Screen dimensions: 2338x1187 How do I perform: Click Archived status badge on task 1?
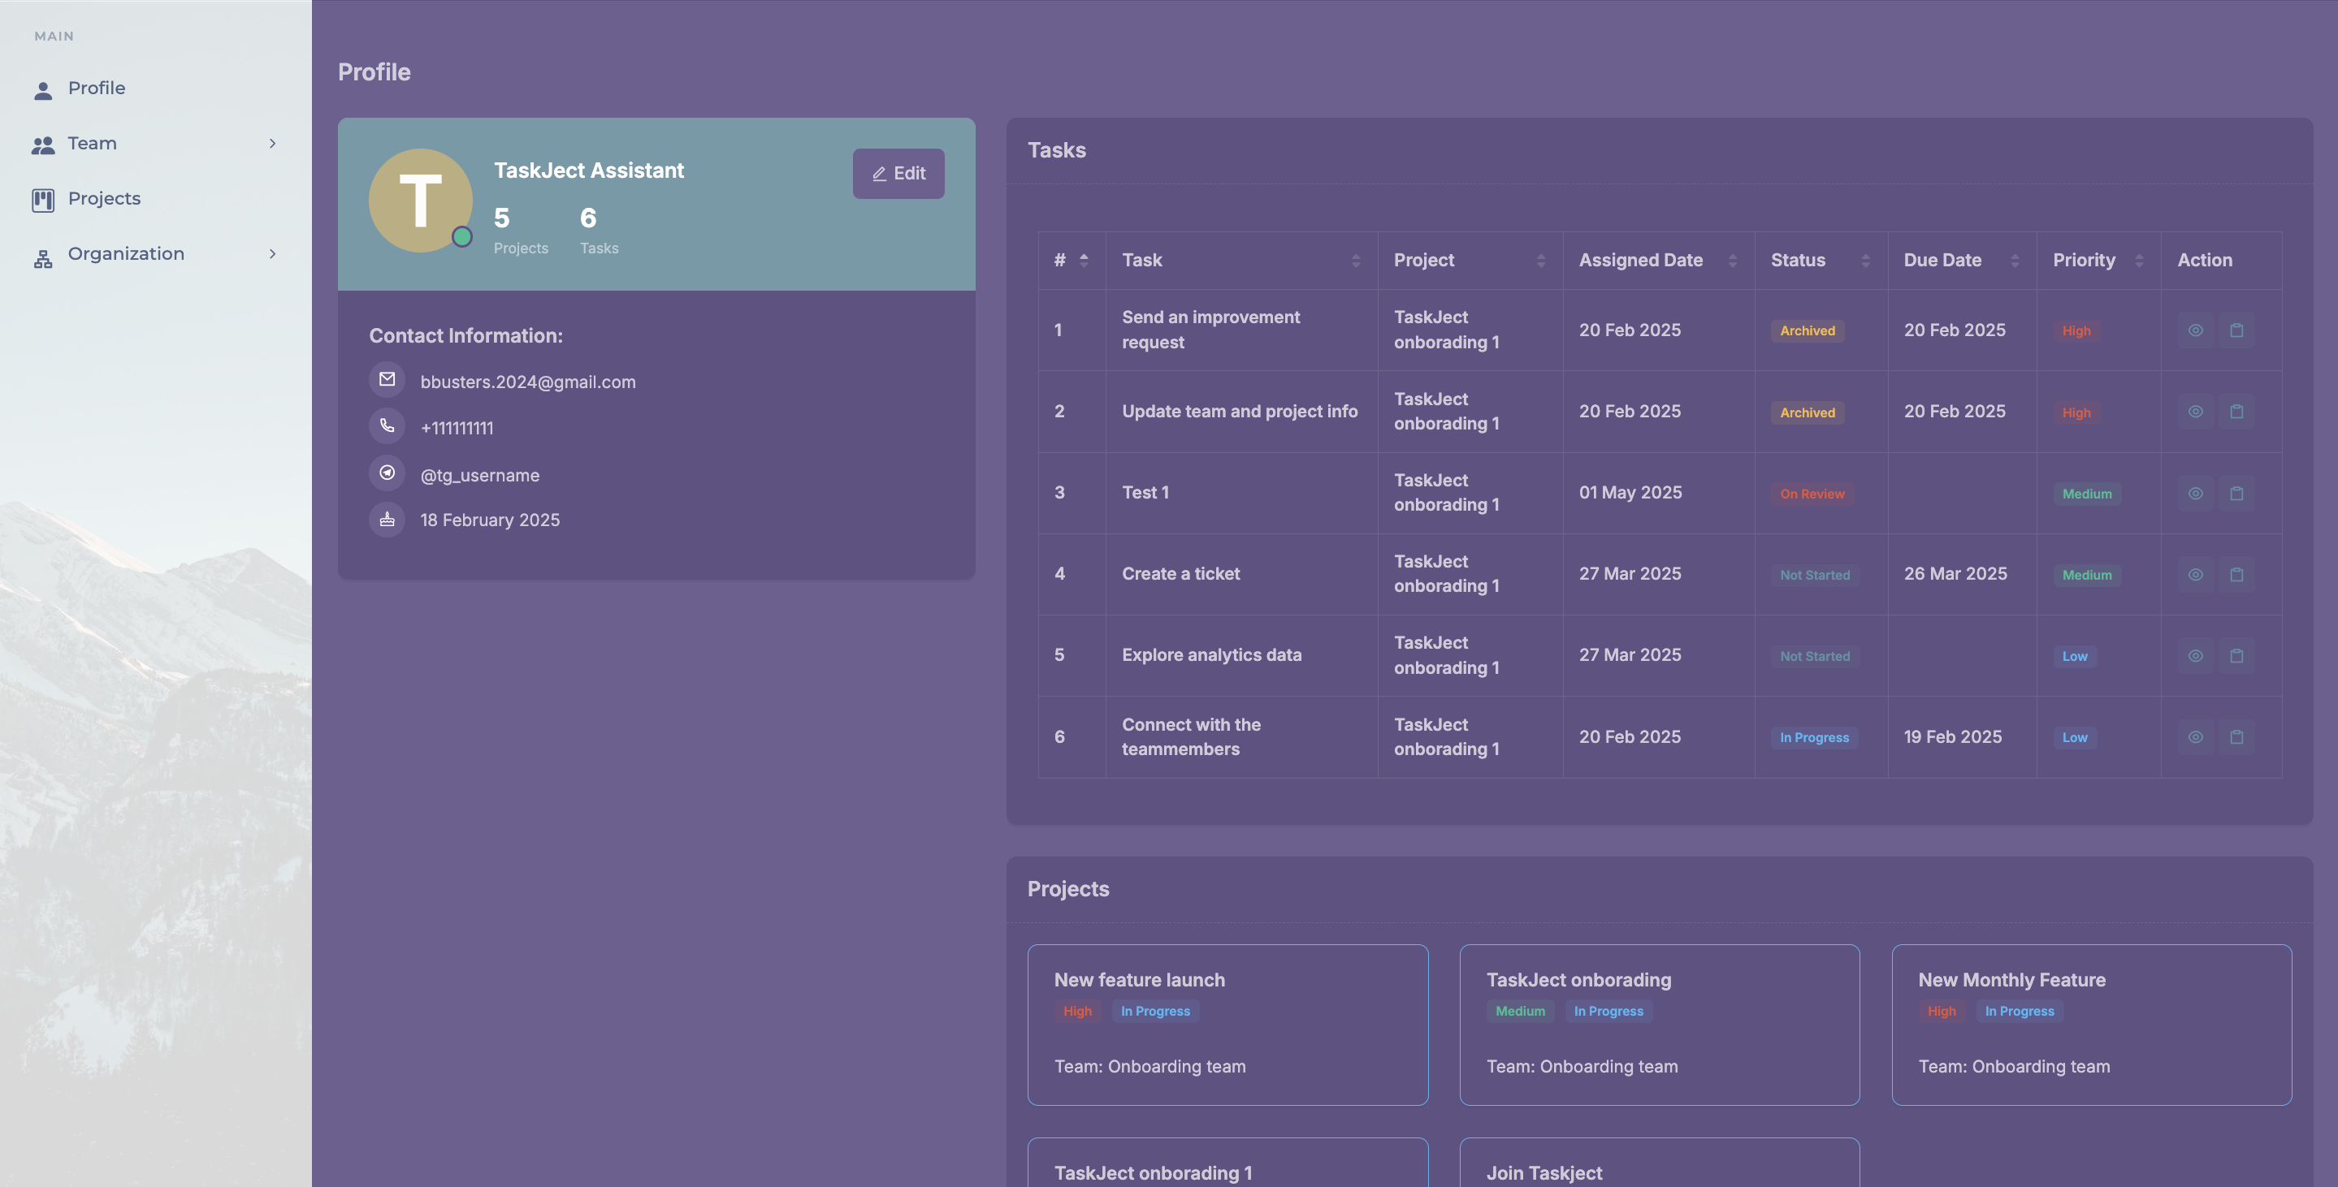pos(1807,331)
